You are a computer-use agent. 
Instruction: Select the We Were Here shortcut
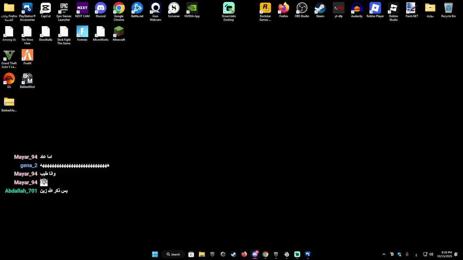tap(27, 35)
